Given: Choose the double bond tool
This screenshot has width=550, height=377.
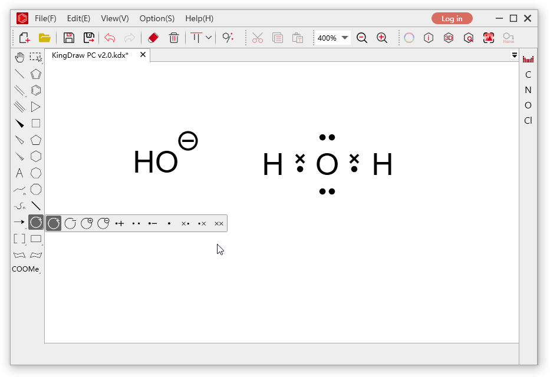Looking at the screenshot, I should [19, 90].
